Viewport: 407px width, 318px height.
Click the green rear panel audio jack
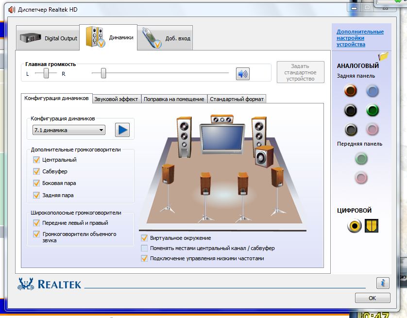(x=373, y=110)
